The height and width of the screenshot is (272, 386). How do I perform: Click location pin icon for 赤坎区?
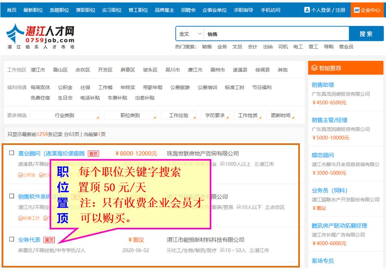pos(267,207)
